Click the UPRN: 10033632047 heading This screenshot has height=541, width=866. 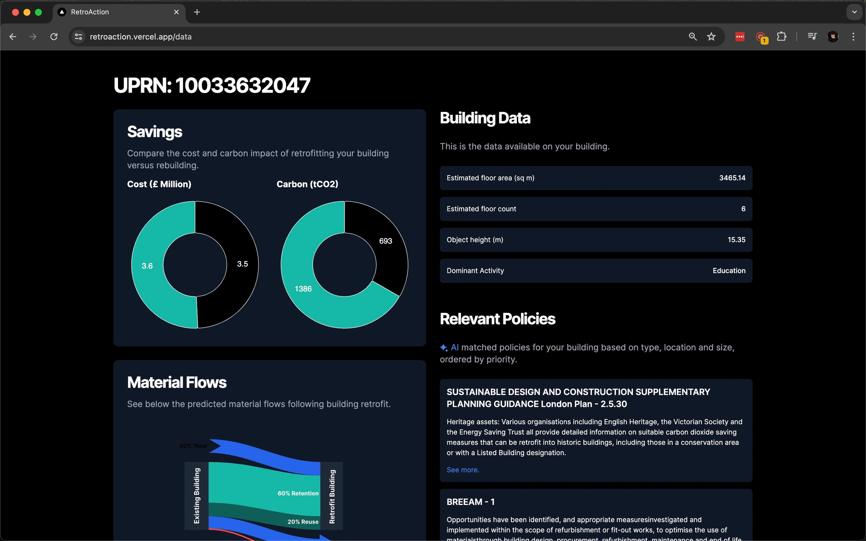point(212,85)
